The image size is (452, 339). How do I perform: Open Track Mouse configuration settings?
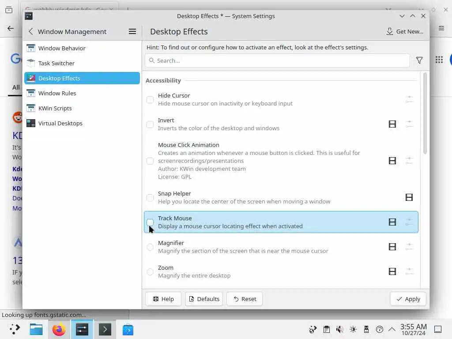click(409, 222)
